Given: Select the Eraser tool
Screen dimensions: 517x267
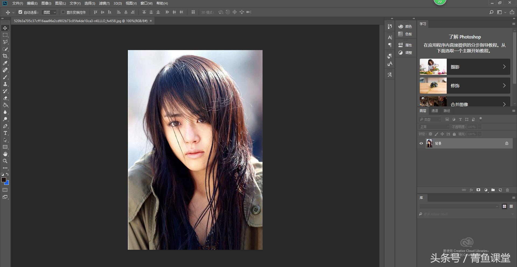Looking at the screenshot, I should point(5,98).
